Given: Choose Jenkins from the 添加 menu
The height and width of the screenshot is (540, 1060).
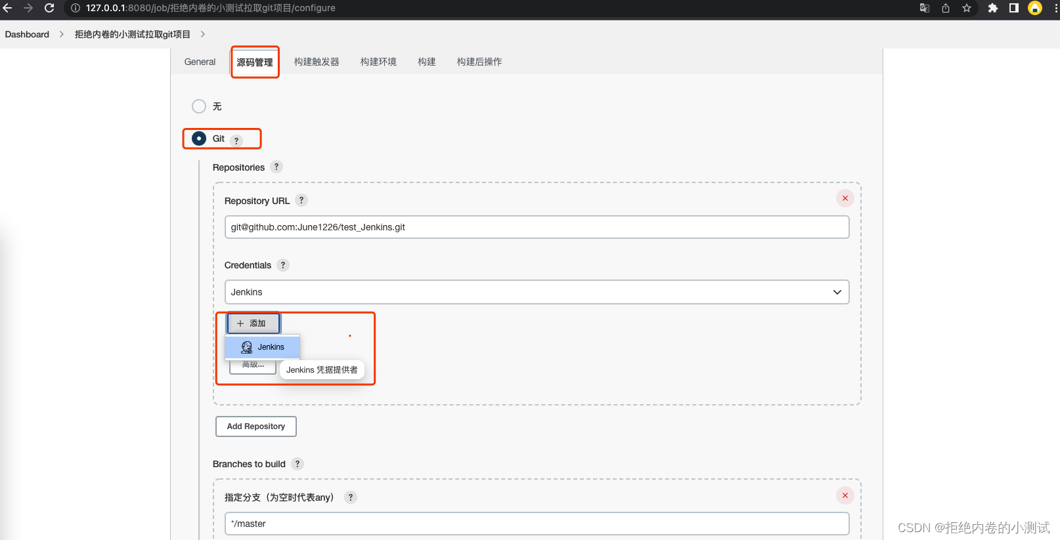Looking at the screenshot, I should [x=263, y=347].
